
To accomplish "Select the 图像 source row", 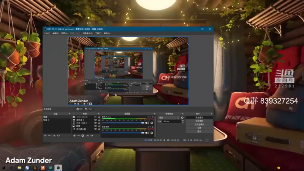I will click(86, 126).
